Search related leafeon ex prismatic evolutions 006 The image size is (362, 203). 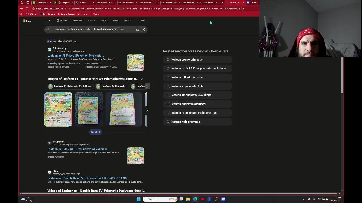[x=197, y=113]
